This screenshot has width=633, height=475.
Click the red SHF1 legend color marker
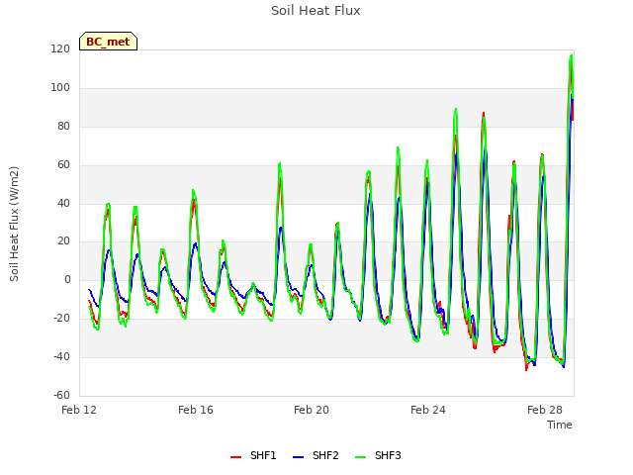click(235, 457)
